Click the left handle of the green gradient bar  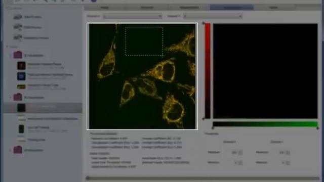click(x=213, y=128)
